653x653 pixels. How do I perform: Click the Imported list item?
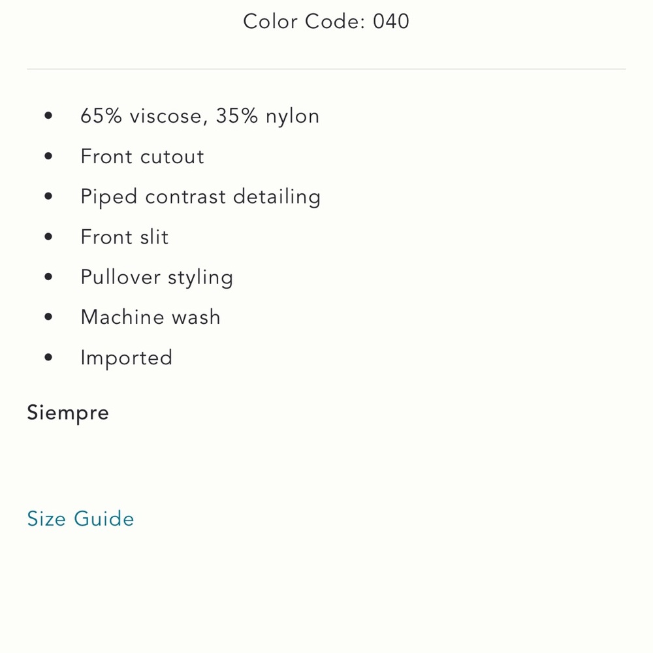pos(126,358)
